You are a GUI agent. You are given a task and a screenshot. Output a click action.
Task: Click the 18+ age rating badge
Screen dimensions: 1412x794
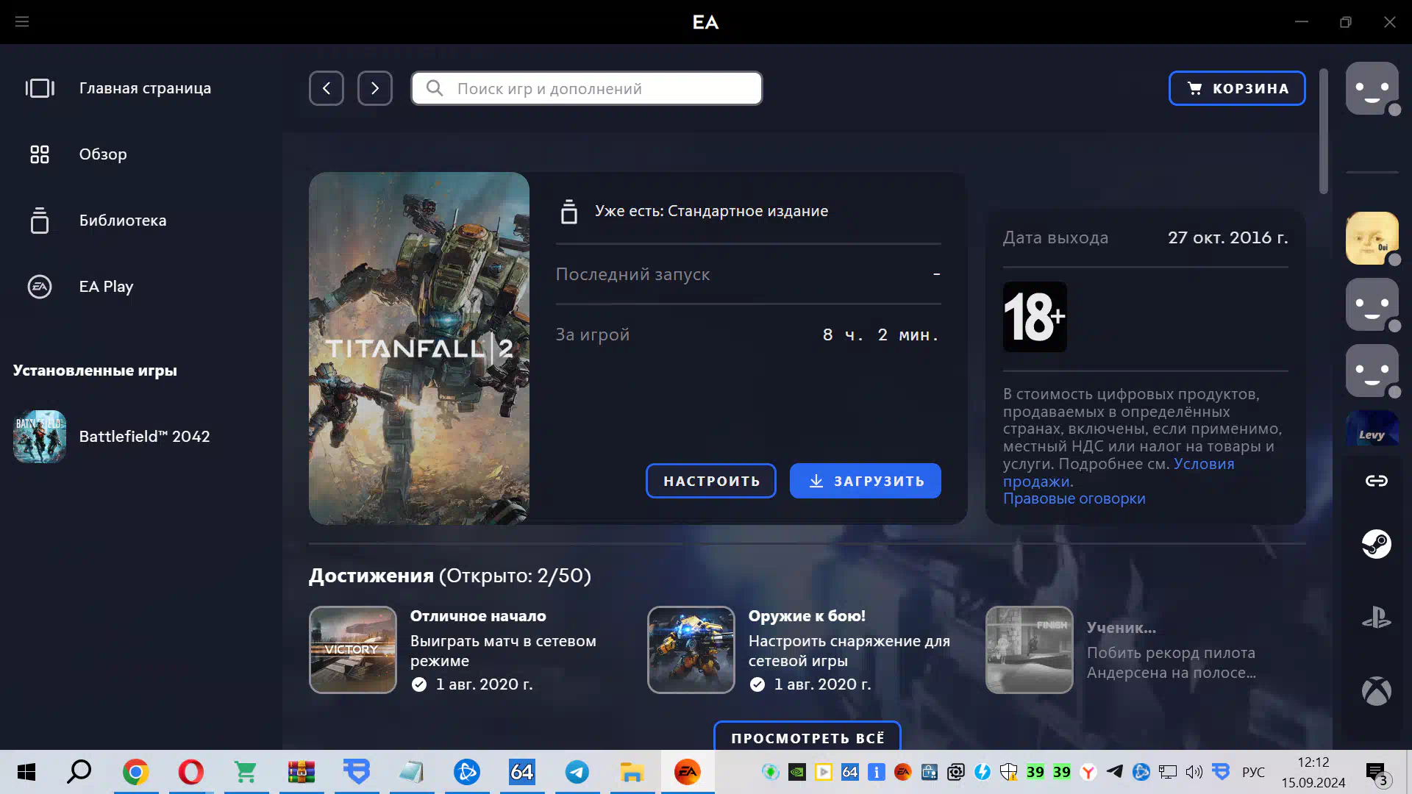tap(1035, 317)
